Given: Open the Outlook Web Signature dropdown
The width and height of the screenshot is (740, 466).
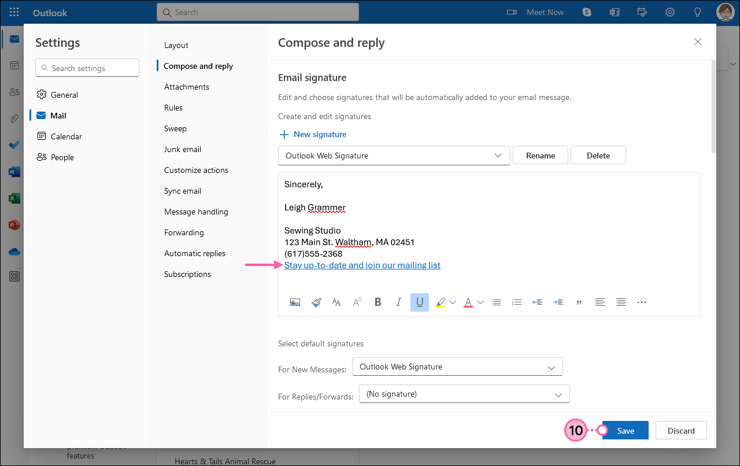Looking at the screenshot, I should 394,156.
